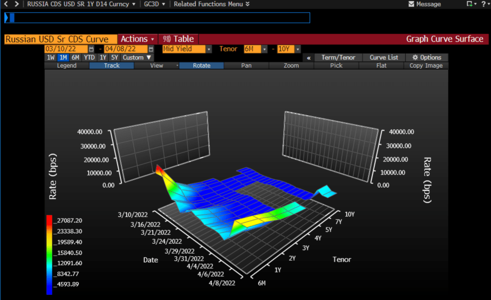
Task: Click the forward navigation arrow
Action: [17, 4]
